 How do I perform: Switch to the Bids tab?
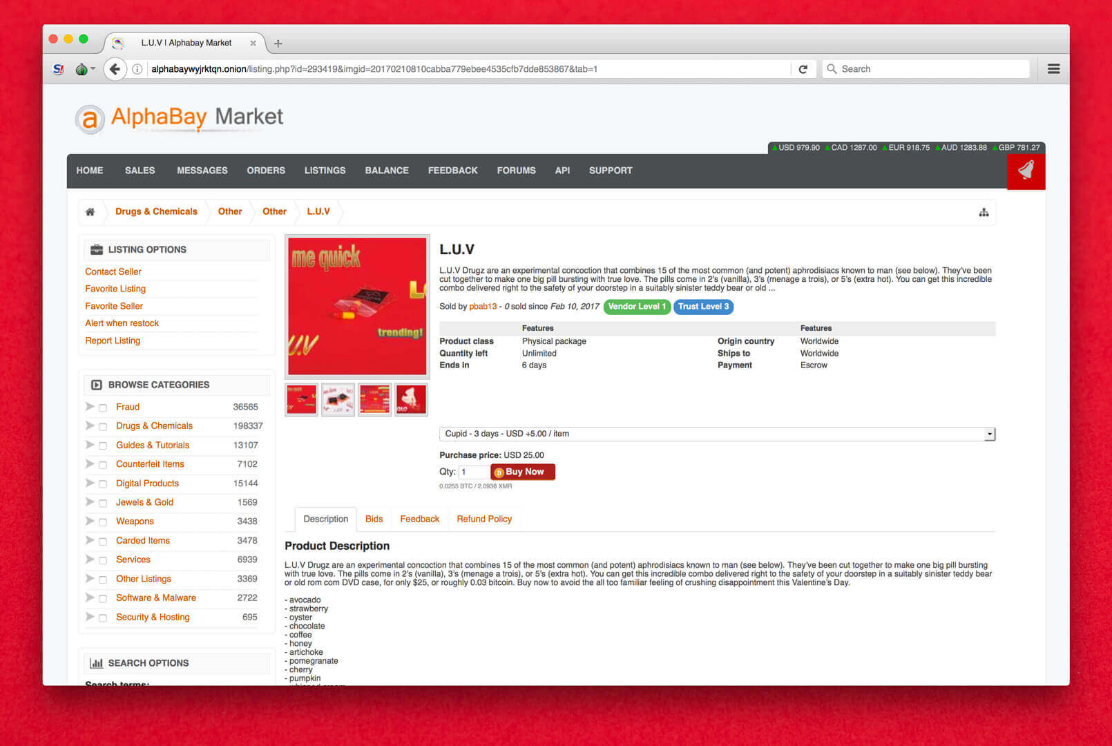374,519
